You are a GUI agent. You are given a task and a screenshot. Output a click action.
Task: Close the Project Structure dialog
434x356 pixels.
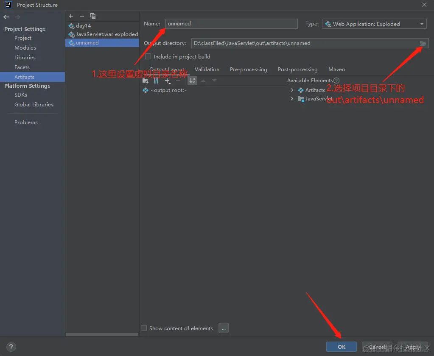(424, 5)
